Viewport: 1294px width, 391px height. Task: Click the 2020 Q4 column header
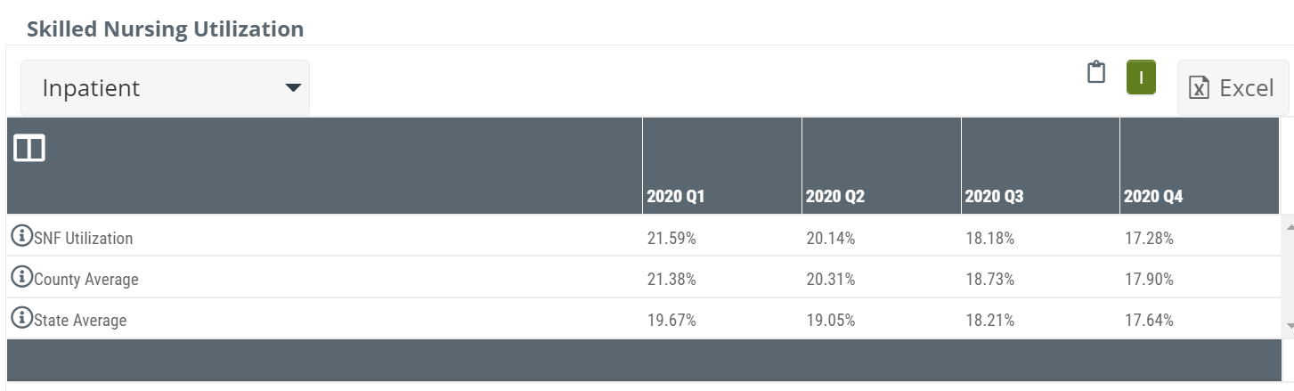pyautogui.click(x=1153, y=197)
